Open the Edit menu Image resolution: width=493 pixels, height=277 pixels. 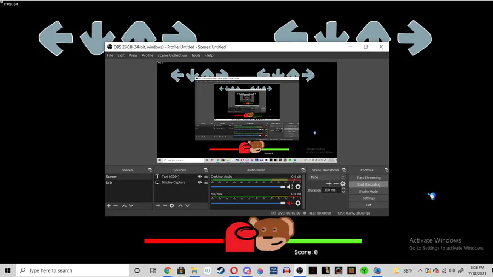point(121,55)
